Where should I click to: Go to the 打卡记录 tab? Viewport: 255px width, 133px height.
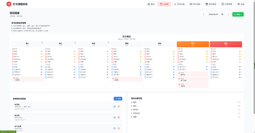pos(179,4)
